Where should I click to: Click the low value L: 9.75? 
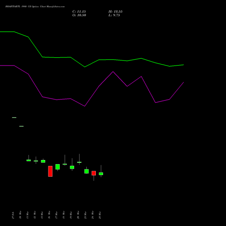click(x=114, y=15)
